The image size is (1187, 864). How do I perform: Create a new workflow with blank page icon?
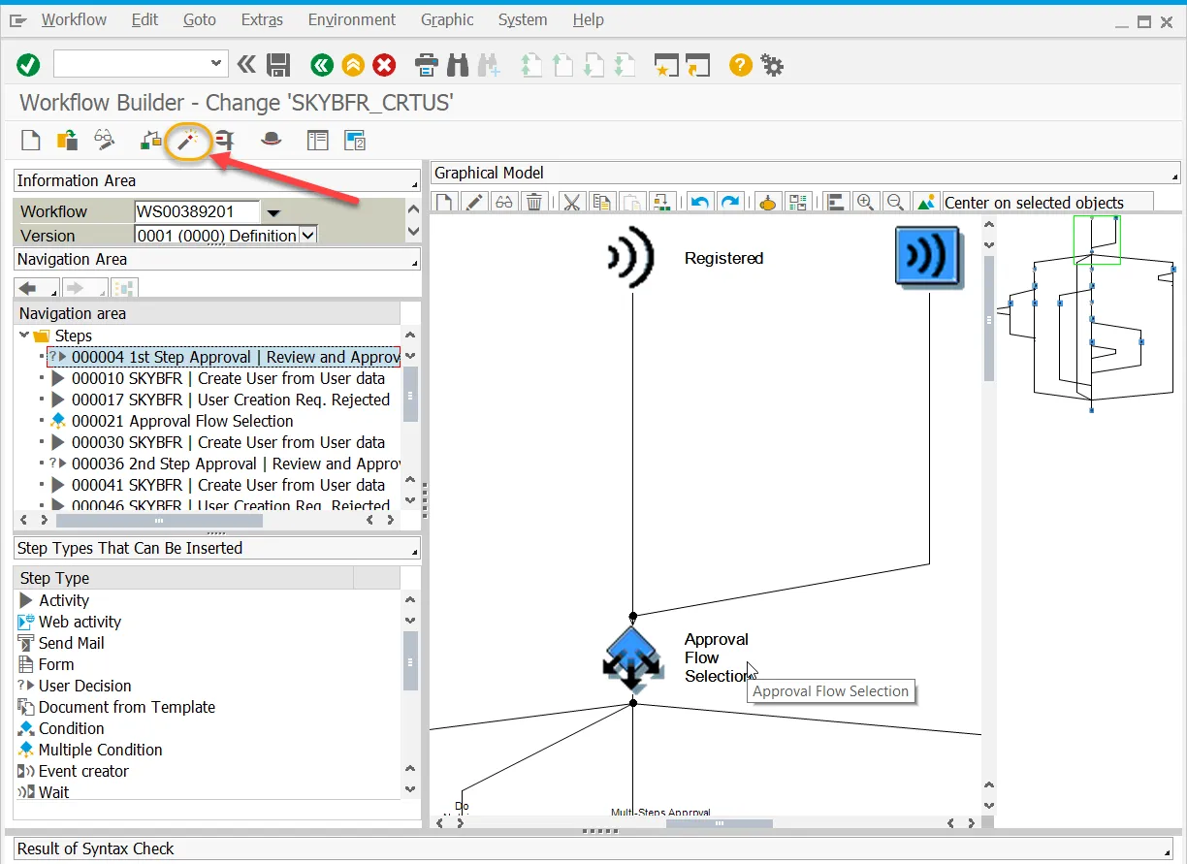click(x=31, y=141)
